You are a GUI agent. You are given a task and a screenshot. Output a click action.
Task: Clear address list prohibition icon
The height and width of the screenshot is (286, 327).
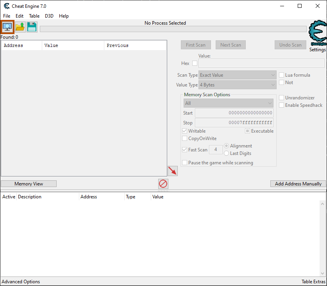(163, 184)
